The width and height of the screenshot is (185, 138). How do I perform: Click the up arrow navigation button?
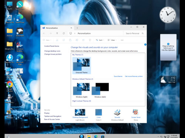pyautogui.click(x=57, y=33)
